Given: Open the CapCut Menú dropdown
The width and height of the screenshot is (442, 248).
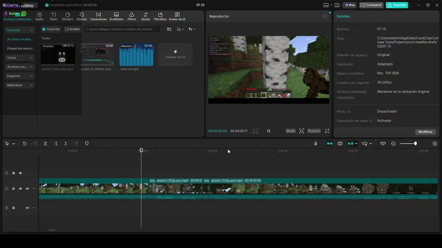Looking at the screenshot, I should [30, 5].
